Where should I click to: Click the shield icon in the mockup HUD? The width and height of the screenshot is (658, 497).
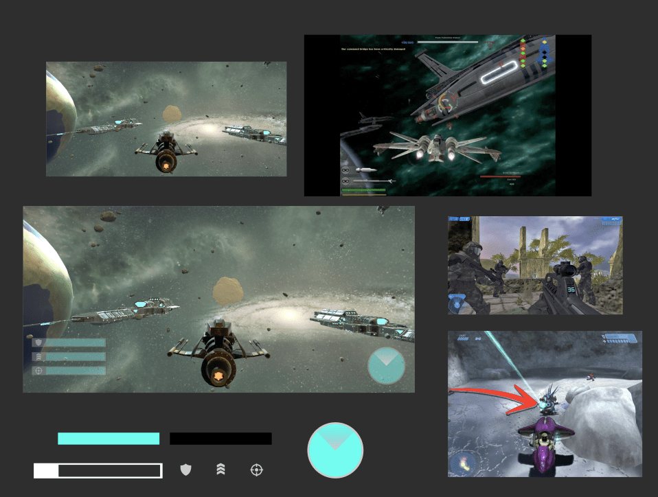coord(38,343)
